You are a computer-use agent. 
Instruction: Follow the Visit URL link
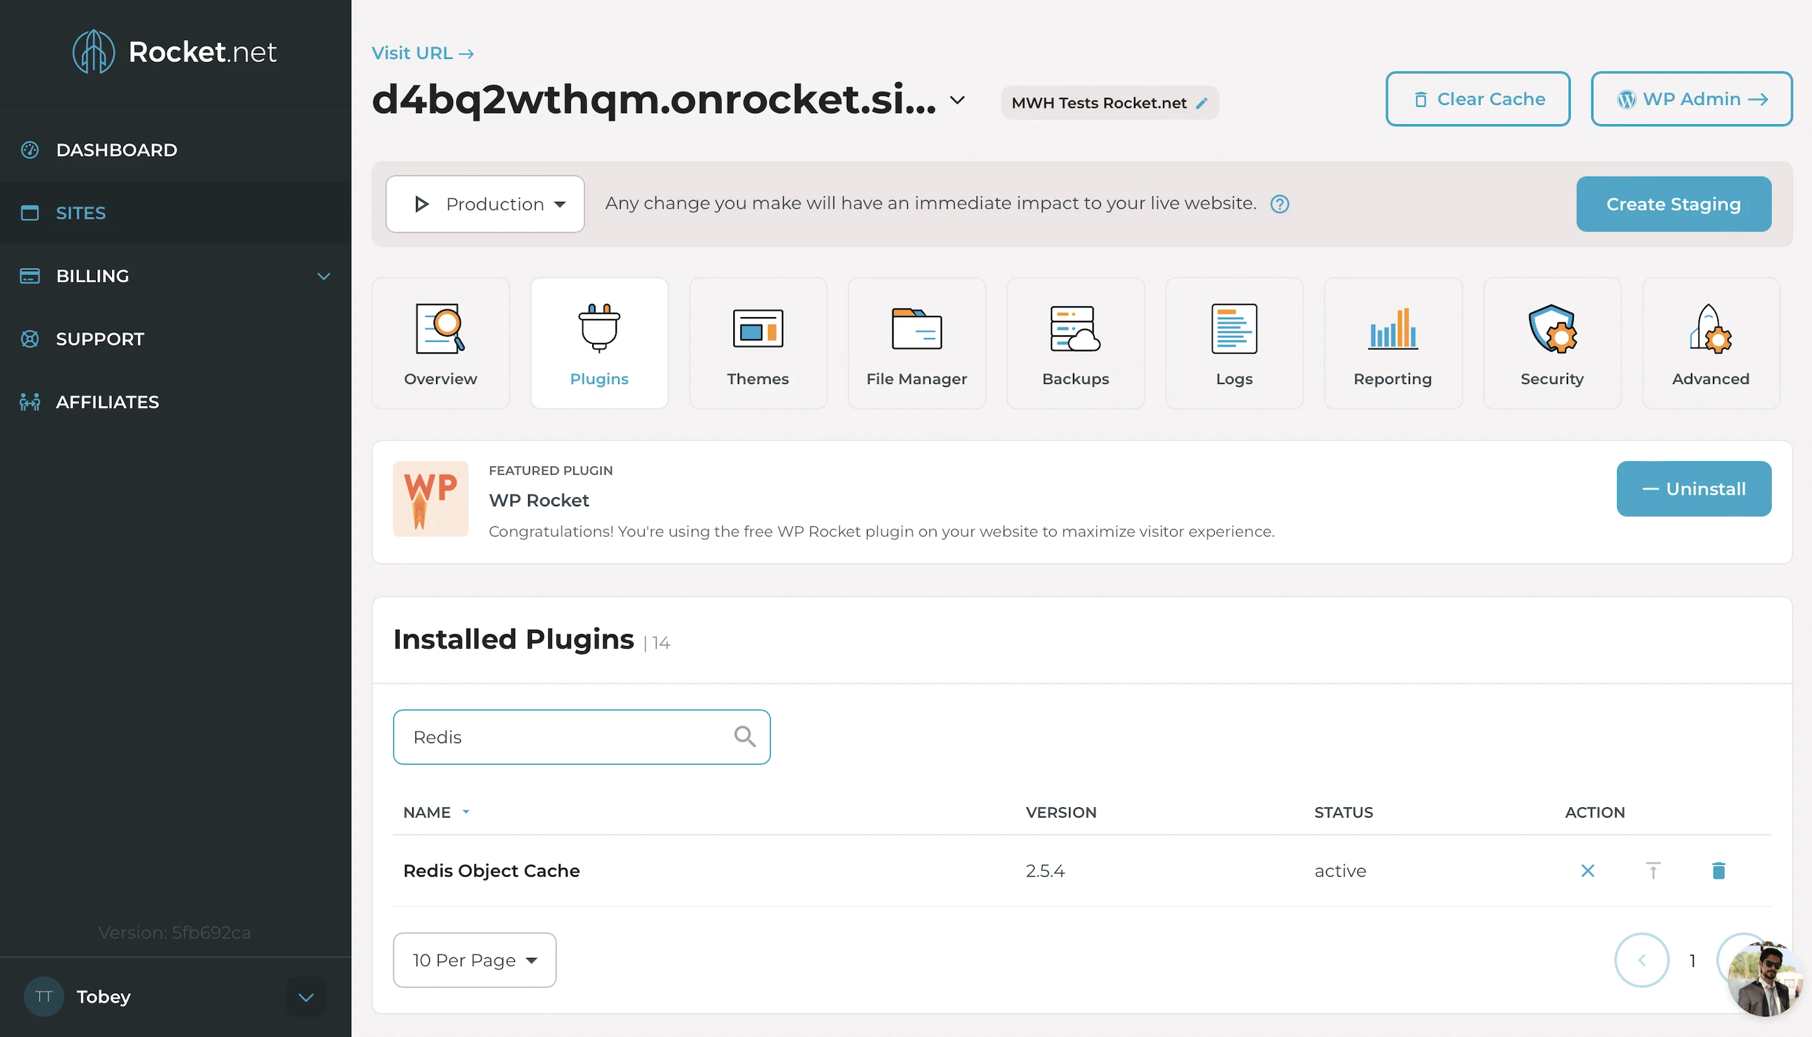pos(422,54)
